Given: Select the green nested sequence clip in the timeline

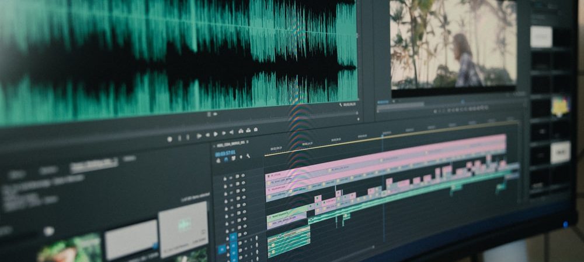Looking at the screenshot, I should 287,214.
